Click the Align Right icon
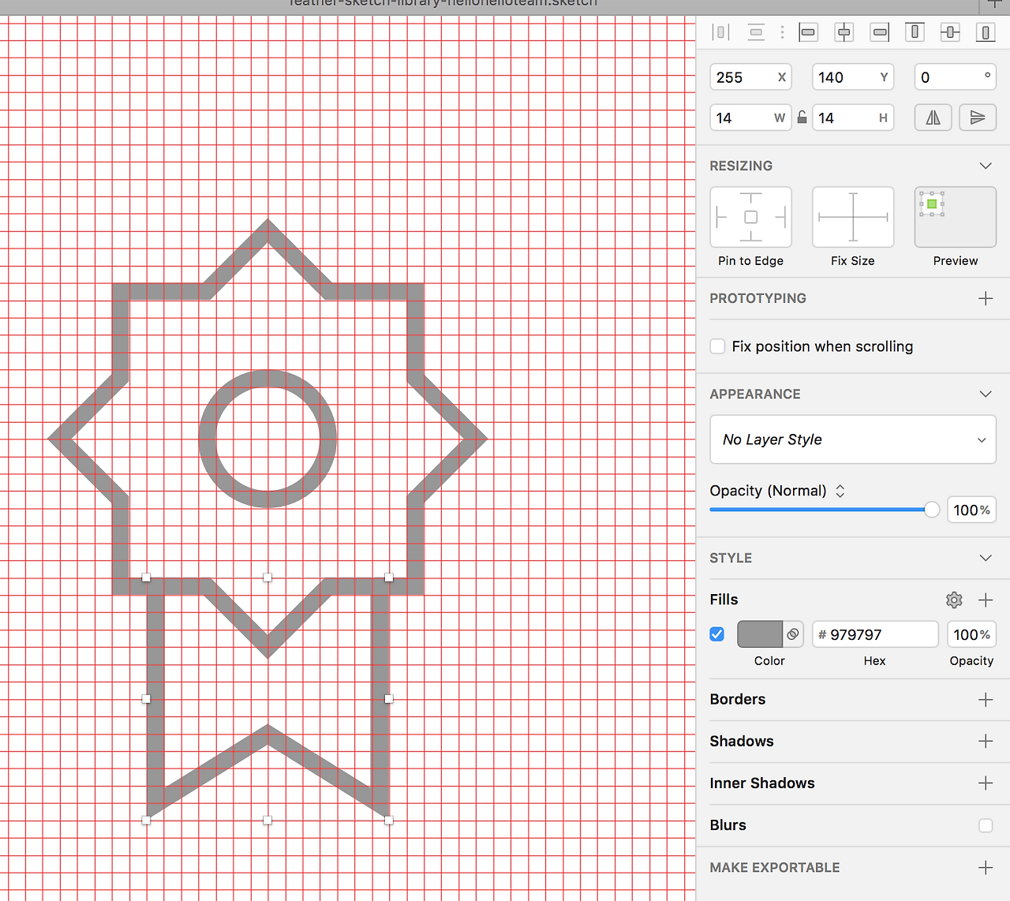The height and width of the screenshot is (901, 1010). [x=880, y=32]
